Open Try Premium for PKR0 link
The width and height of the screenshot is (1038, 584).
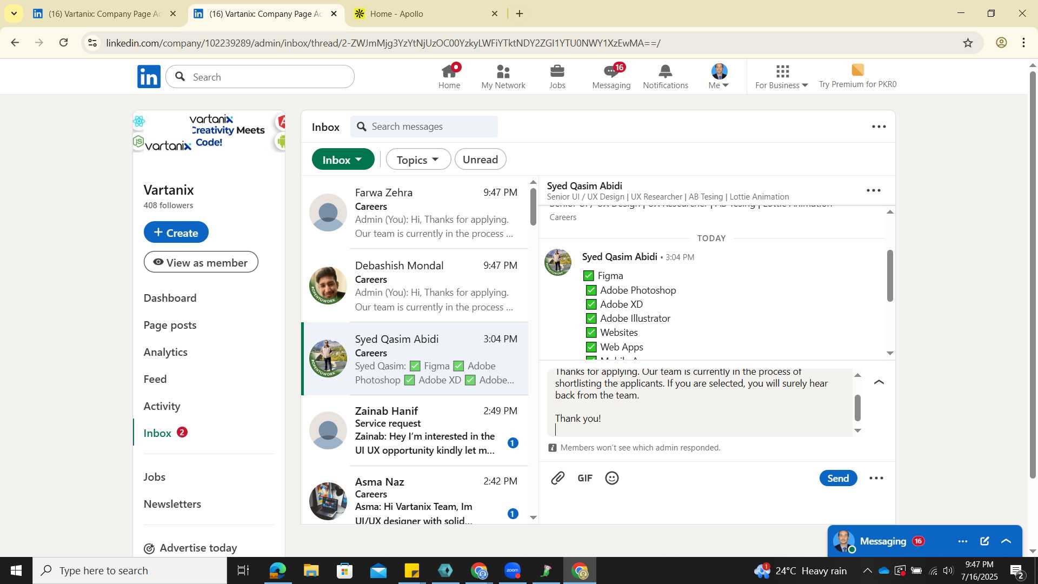click(x=857, y=77)
